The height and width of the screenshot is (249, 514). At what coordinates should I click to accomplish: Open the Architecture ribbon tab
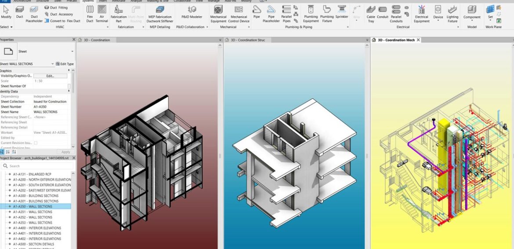22,1
